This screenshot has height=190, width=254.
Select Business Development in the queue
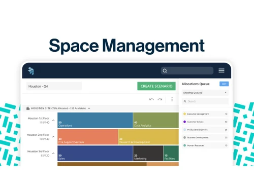tap(205, 137)
